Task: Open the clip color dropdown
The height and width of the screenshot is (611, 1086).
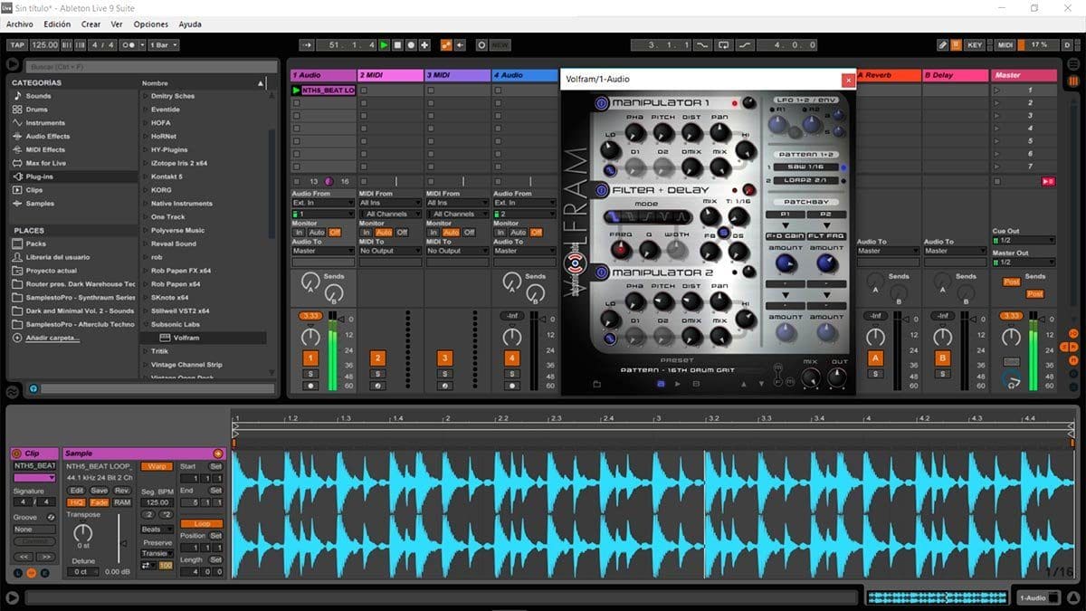Action: pyautogui.click(x=34, y=477)
